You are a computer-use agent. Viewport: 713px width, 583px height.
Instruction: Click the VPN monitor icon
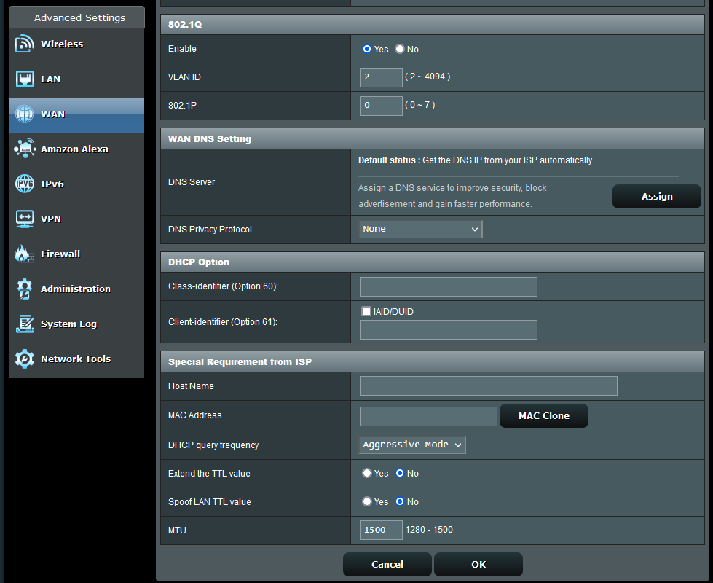tap(25, 219)
